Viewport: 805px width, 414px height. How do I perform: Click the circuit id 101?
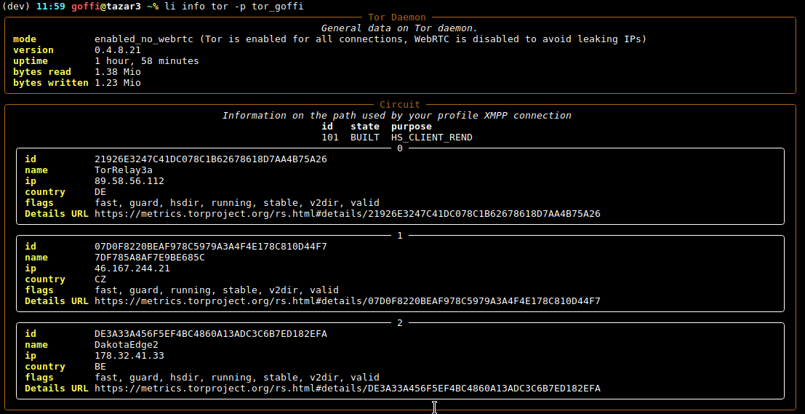coord(329,138)
